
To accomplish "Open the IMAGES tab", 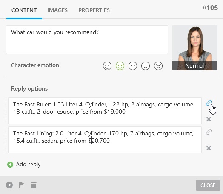I will (57, 10).
